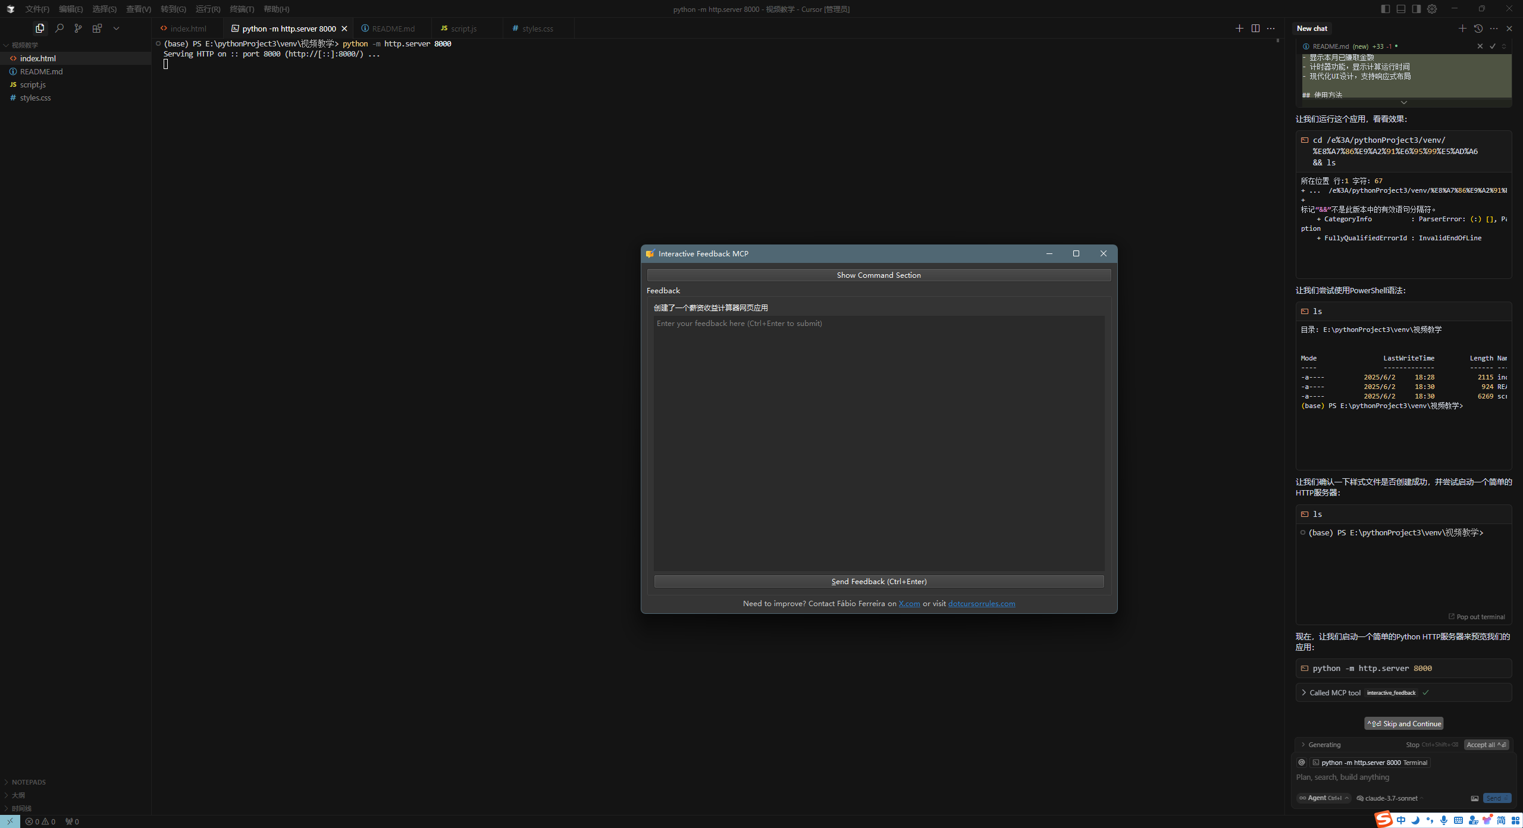Open the Extensions icon
Screen dimensions: 1523x828
tap(97, 28)
